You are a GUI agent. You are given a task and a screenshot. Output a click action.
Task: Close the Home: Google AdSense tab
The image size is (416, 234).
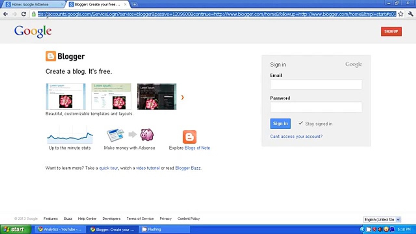click(62, 5)
